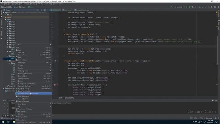
Task: Open the Code menu
Action: [21, 4]
